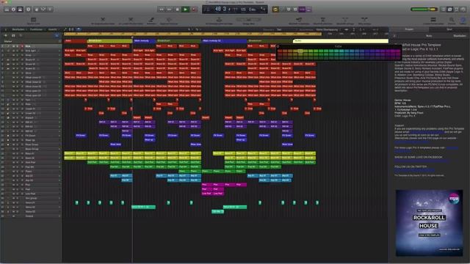
Task: Mute the Kick track
Action: click(x=13, y=46)
